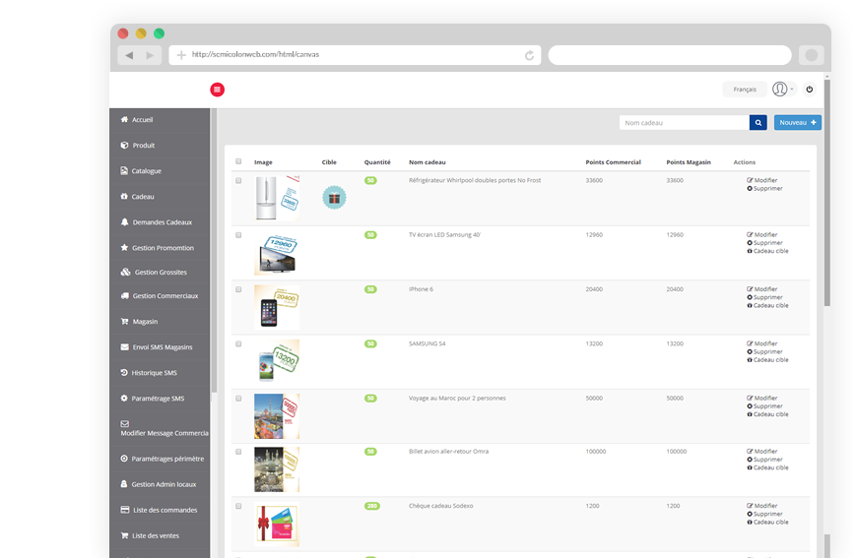Click Supprimer for SAMSUNG S4
Screen dimensions: 855x558
(x=767, y=351)
